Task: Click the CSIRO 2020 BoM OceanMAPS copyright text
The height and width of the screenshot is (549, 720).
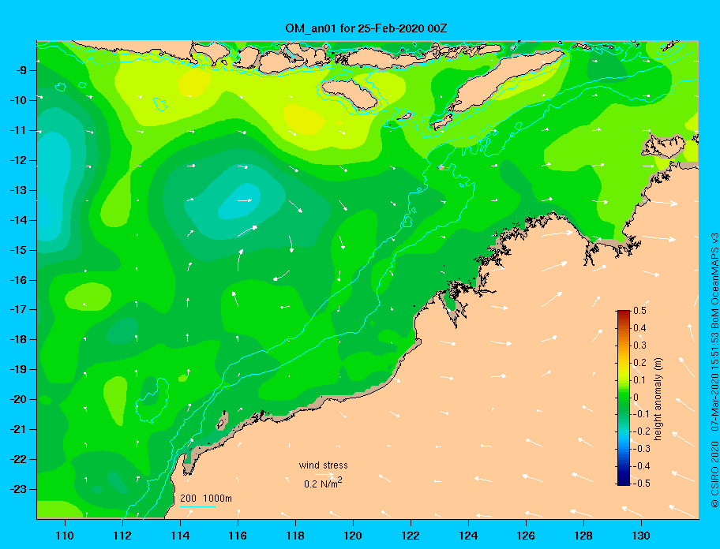Action: coord(714,370)
